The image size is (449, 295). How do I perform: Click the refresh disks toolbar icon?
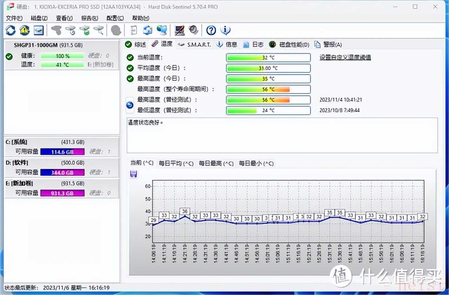11,31
